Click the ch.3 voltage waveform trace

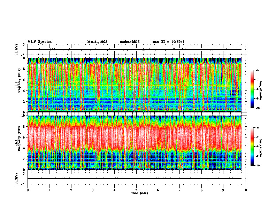135,179
